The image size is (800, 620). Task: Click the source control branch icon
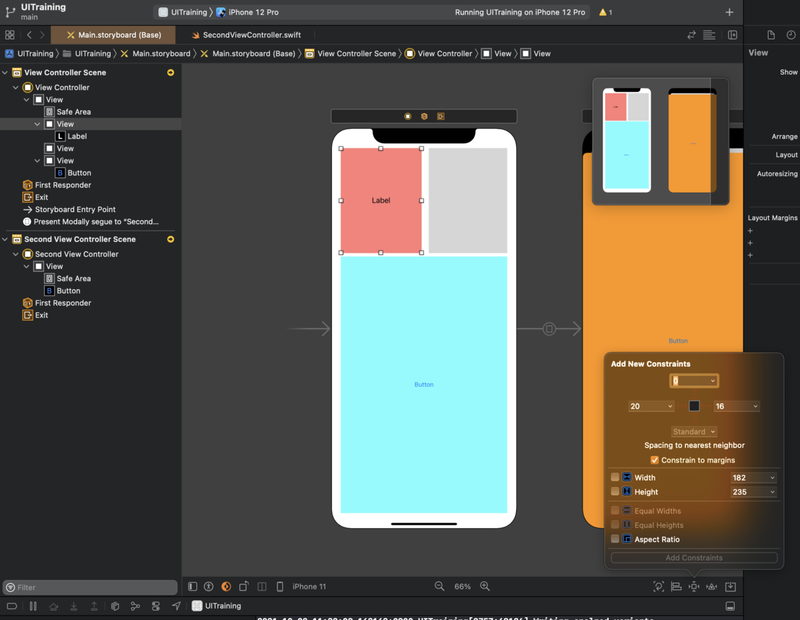tap(10, 11)
